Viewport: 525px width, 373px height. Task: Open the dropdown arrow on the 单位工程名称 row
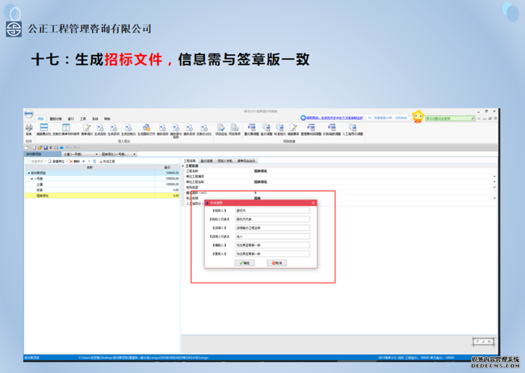pyautogui.click(x=494, y=182)
